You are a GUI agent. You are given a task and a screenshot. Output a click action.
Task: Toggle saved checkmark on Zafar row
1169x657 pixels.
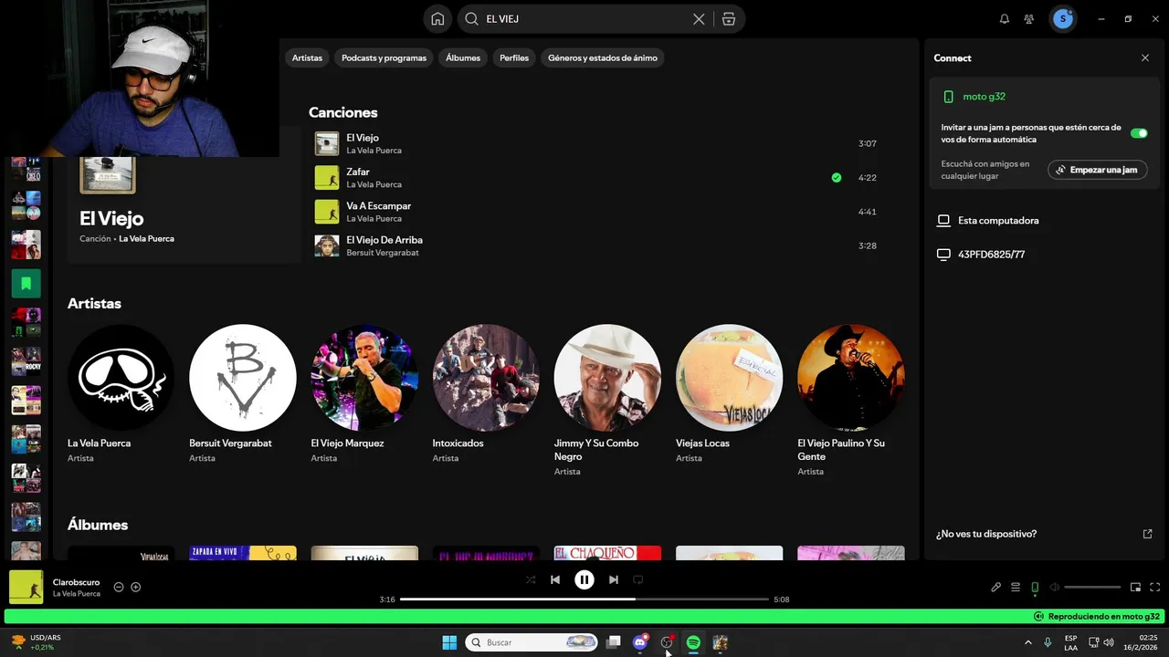[x=837, y=178]
